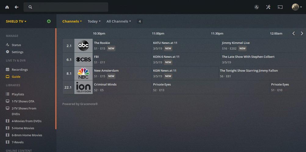Click the search magnifier icon
Viewport: 306px width, 152px height.
[30, 7]
